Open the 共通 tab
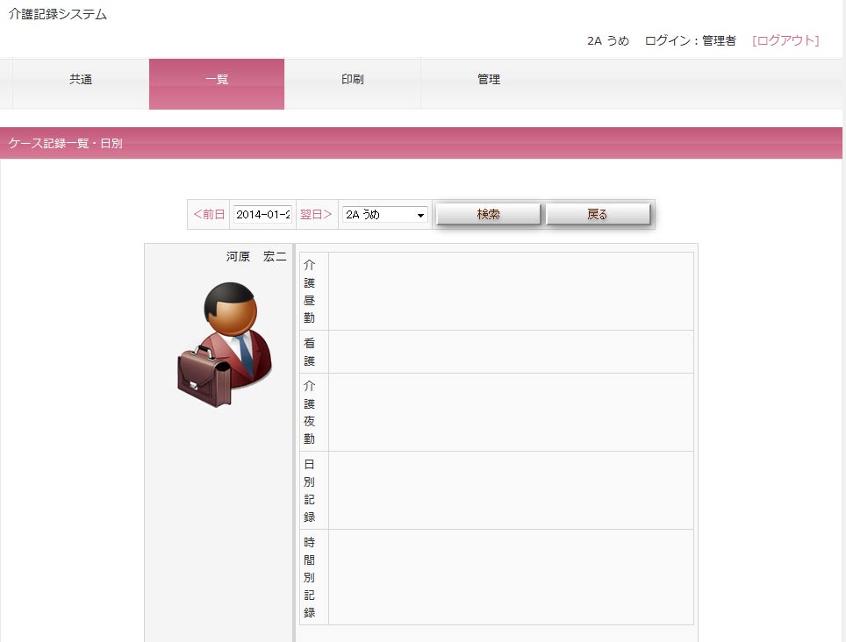The image size is (846, 642). point(81,80)
